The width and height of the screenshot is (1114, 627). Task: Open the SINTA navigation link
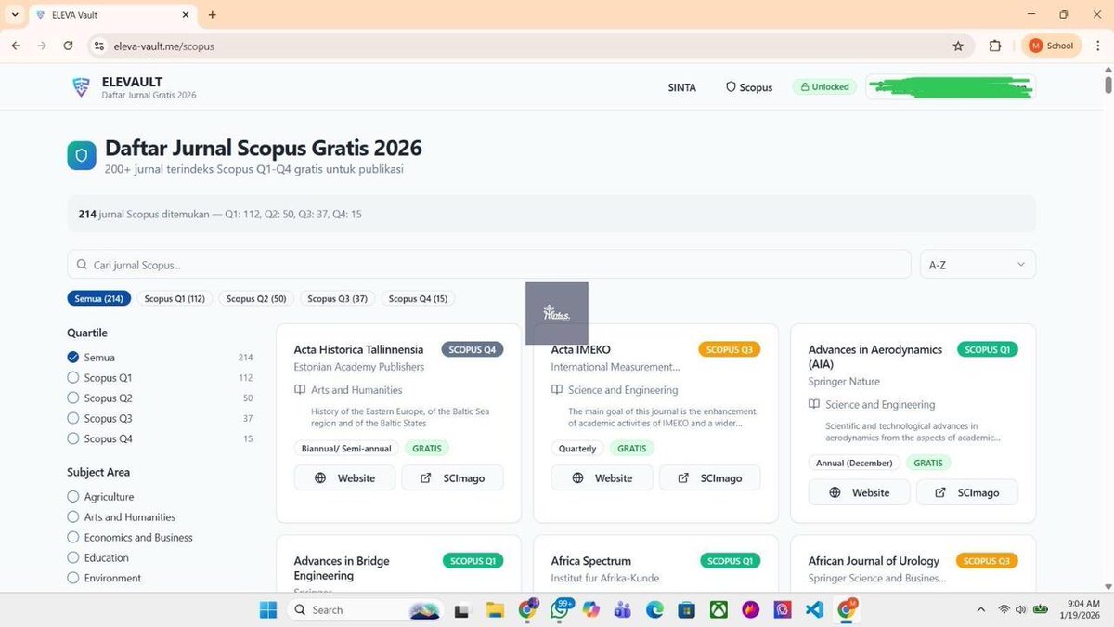click(x=681, y=87)
